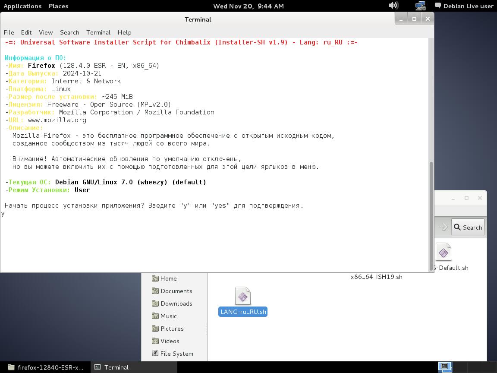This screenshot has width=497, height=373.
Task: Click the www.mozilla.org URL text
Action: tap(57, 120)
